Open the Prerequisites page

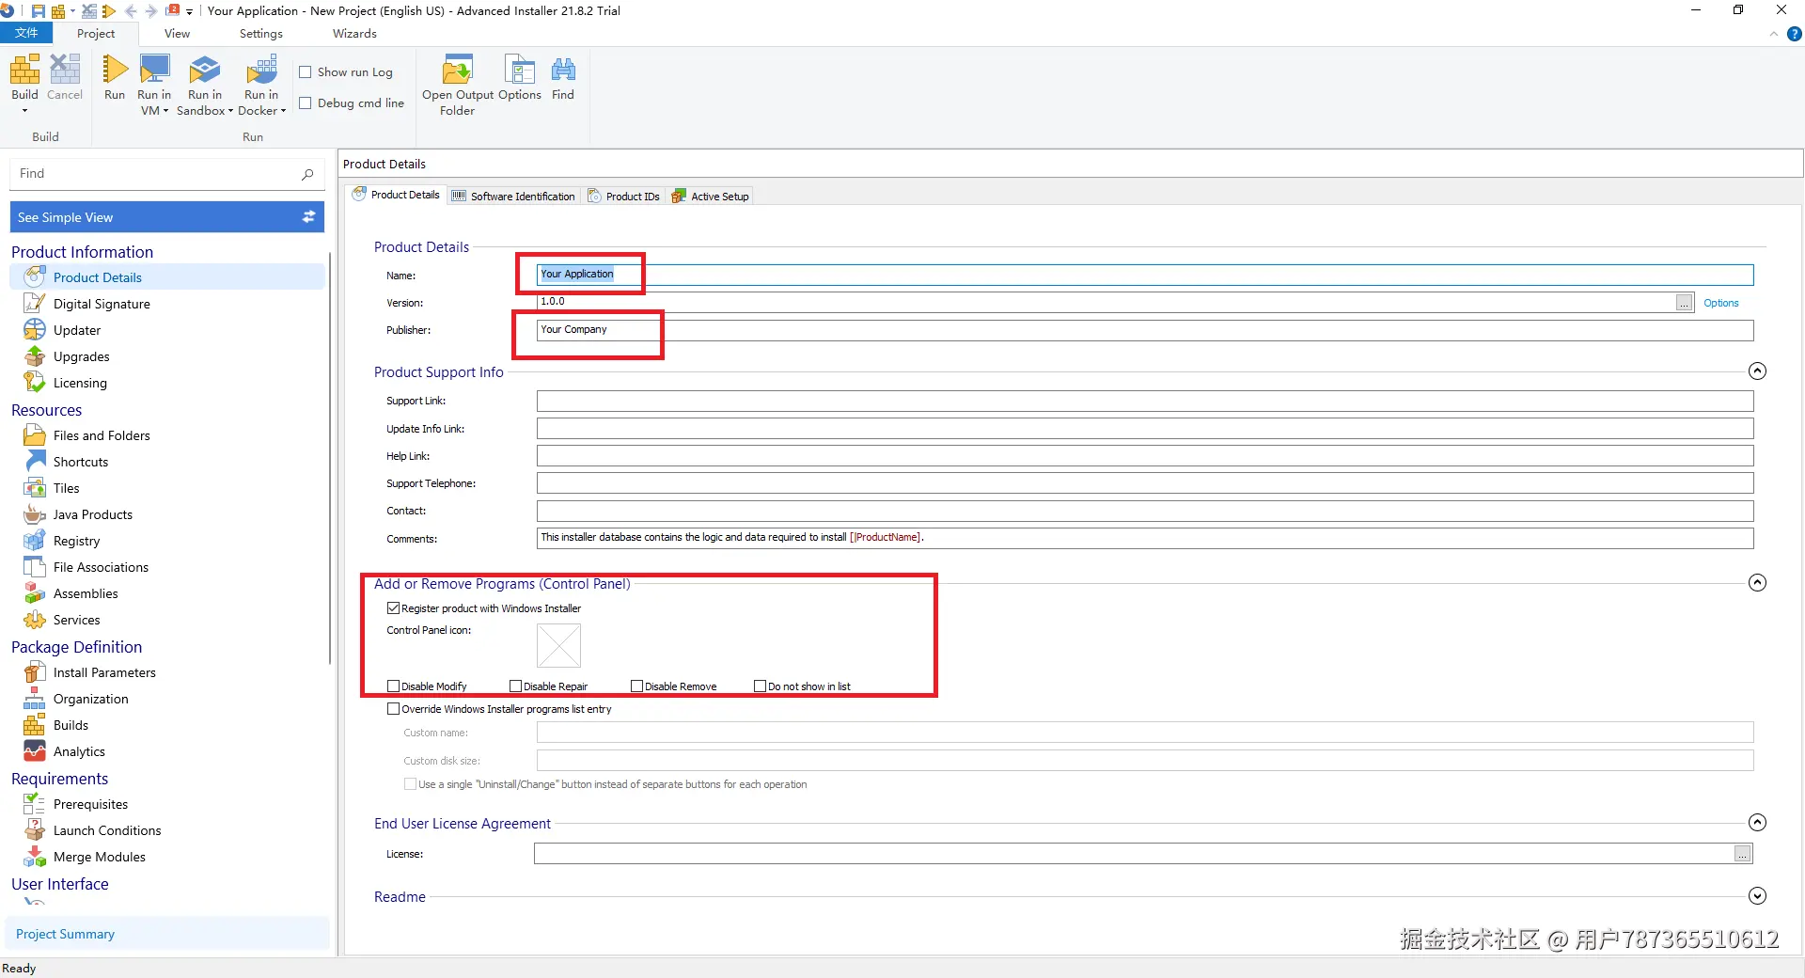pyautogui.click(x=90, y=804)
